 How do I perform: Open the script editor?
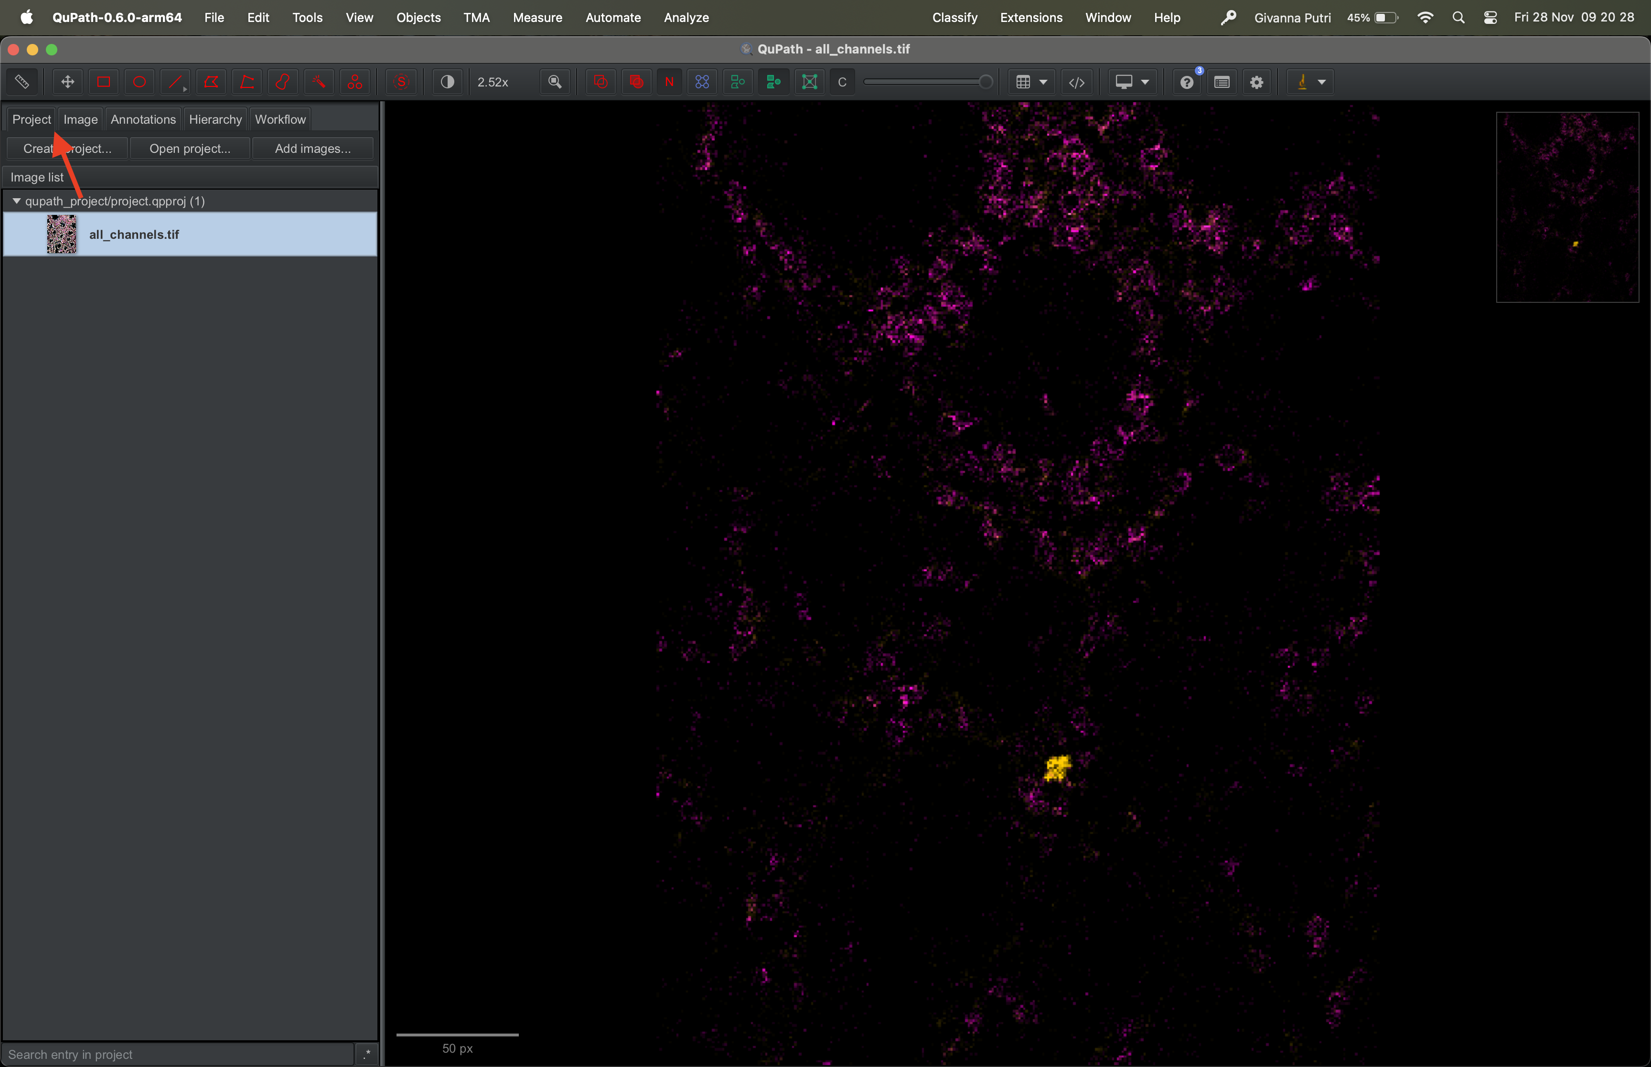(1077, 82)
